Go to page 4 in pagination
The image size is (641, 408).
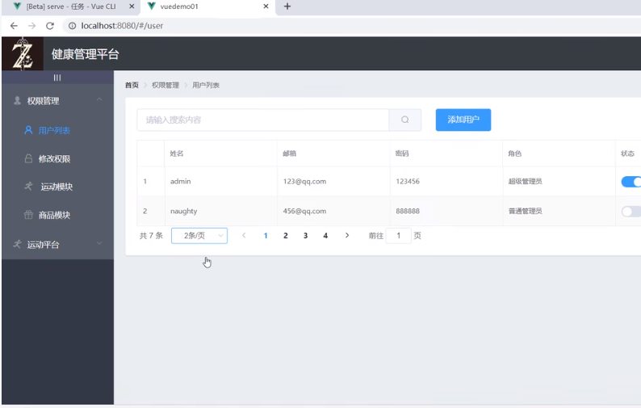click(325, 236)
